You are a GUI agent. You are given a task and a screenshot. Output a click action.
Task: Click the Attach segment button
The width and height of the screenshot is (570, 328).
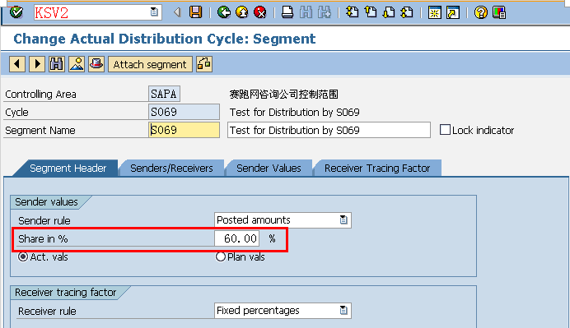[150, 64]
